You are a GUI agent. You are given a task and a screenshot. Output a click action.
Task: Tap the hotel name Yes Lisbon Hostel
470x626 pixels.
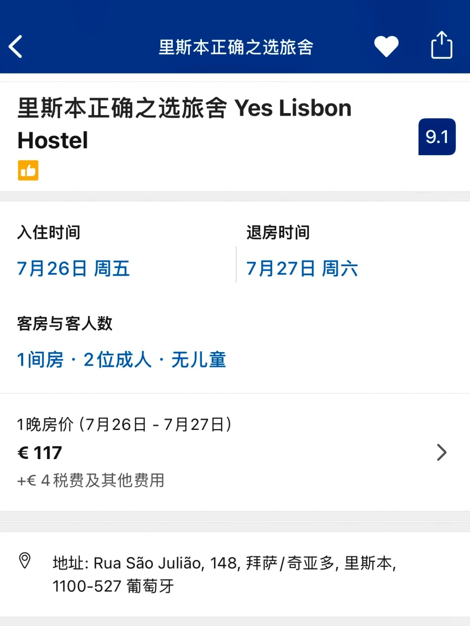point(185,124)
